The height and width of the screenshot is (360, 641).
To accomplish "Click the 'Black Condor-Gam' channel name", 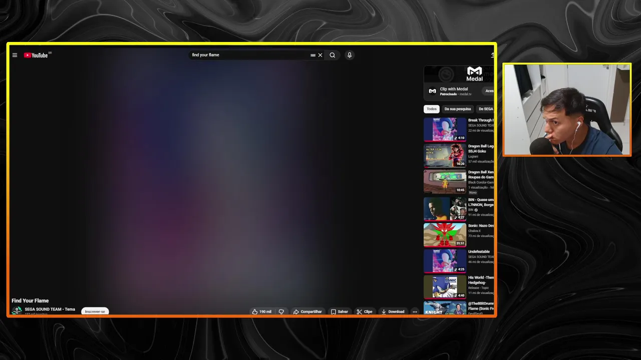I will tap(481, 182).
